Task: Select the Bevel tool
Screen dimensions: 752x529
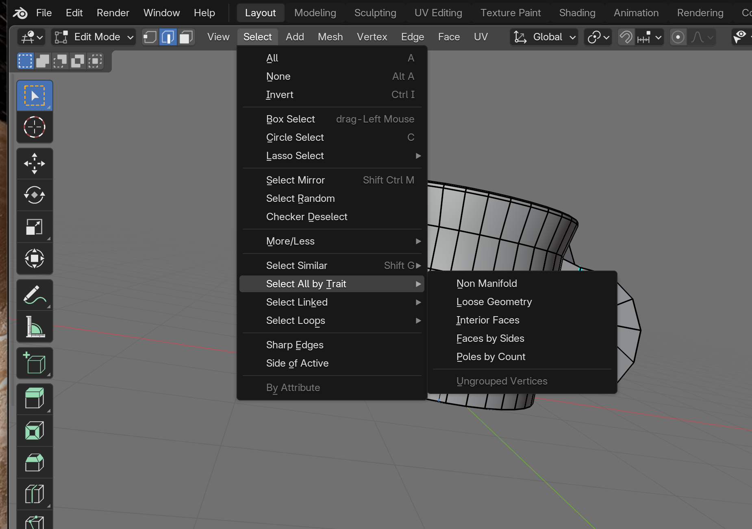Action: [35, 462]
